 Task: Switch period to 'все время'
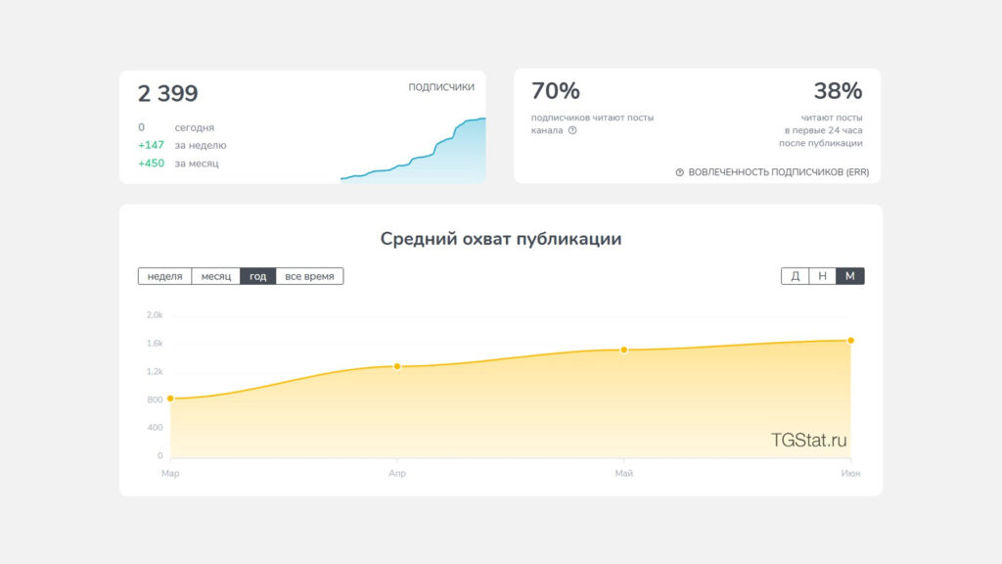tap(309, 276)
